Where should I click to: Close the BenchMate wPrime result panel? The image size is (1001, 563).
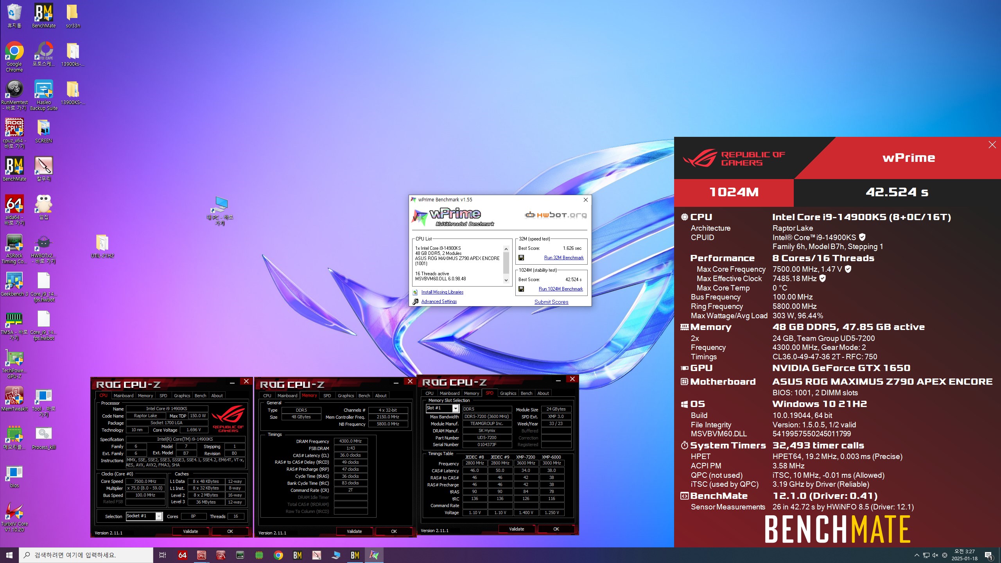(x=992, y=145)
